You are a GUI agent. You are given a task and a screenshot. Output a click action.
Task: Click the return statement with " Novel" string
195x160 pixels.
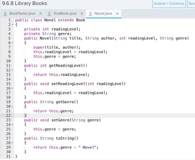[66, 147]
